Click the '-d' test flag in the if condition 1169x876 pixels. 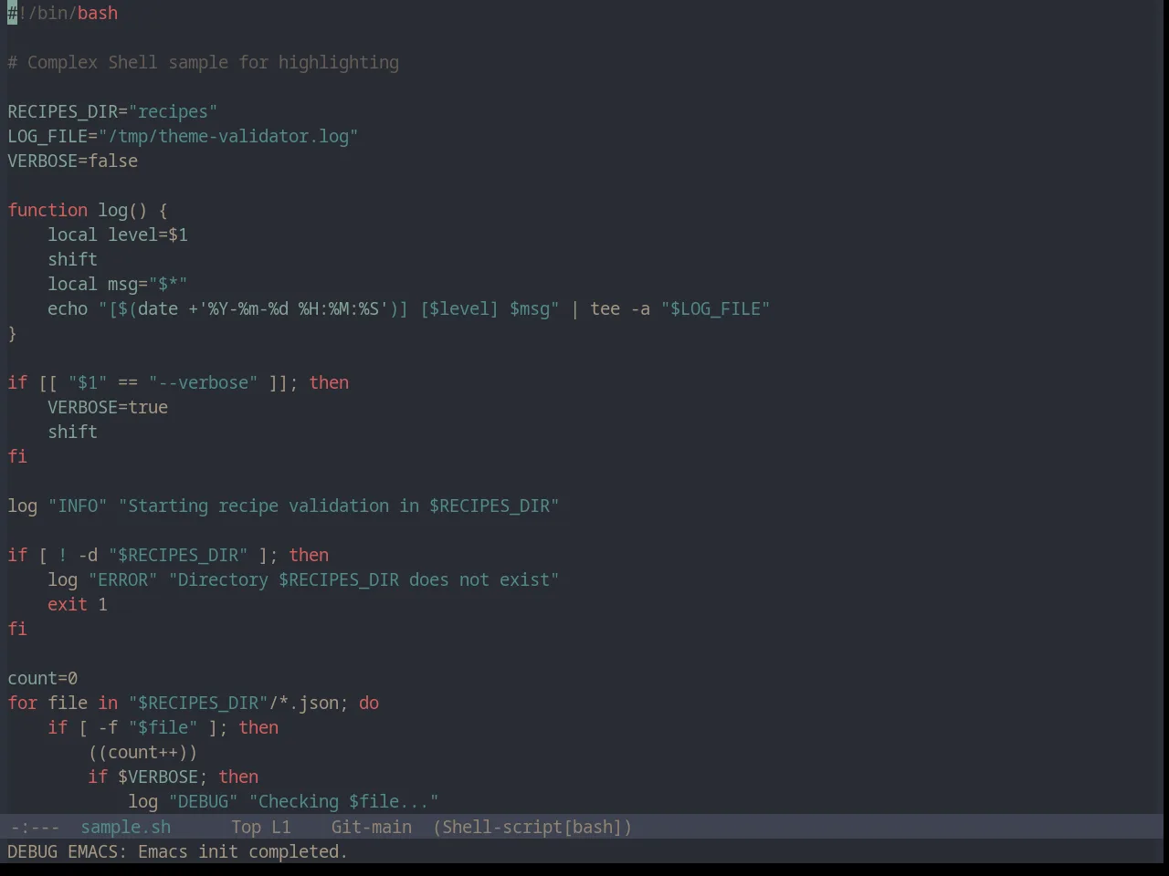(88, 555)
